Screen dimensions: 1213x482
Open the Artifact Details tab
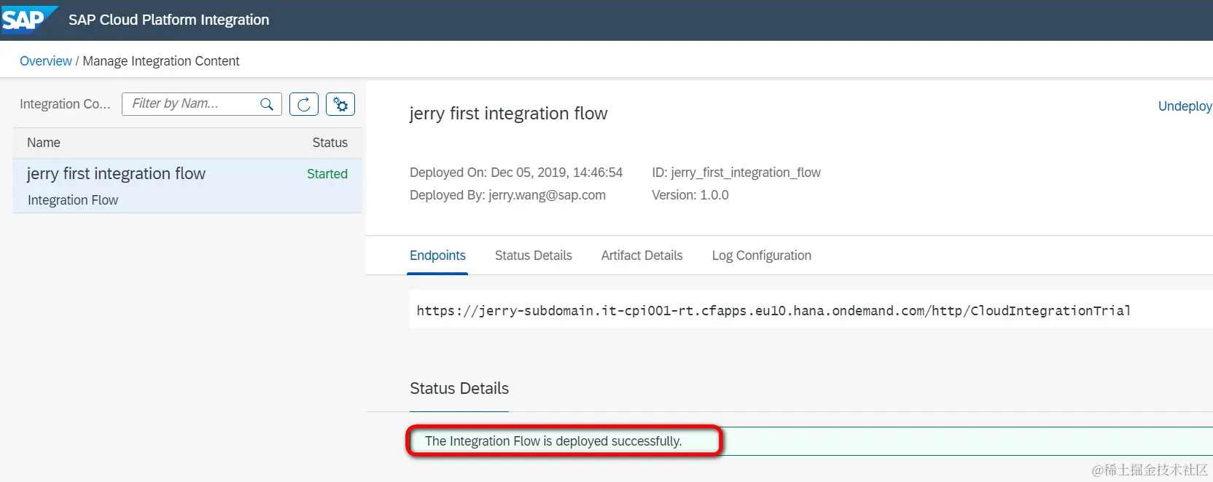tap(641, 256)
